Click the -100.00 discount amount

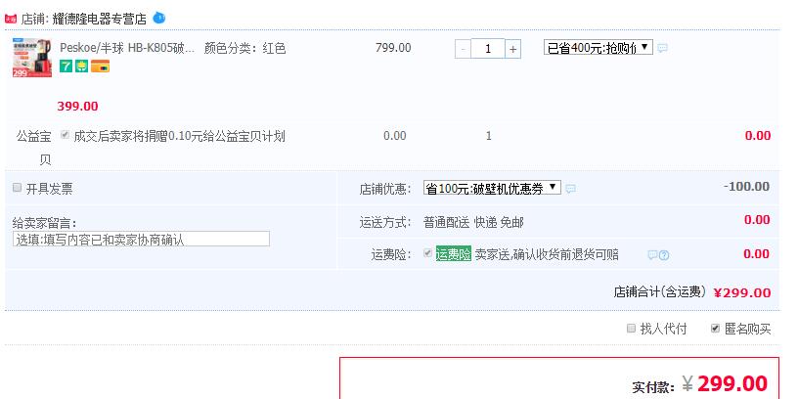point(746,186)
